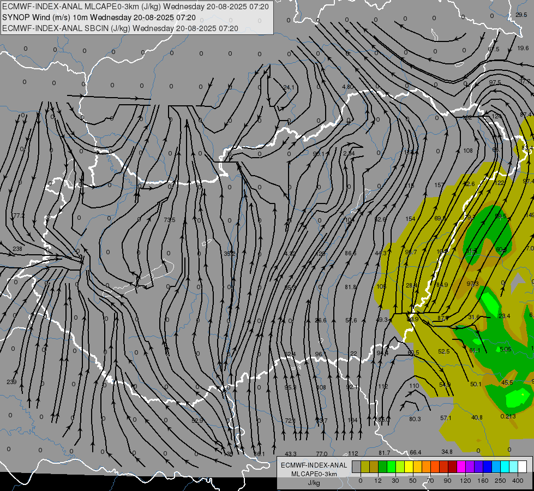534x491 pixels.
Task: Click the 'J/kg' unit label in legend
Action: coord(314,483)
